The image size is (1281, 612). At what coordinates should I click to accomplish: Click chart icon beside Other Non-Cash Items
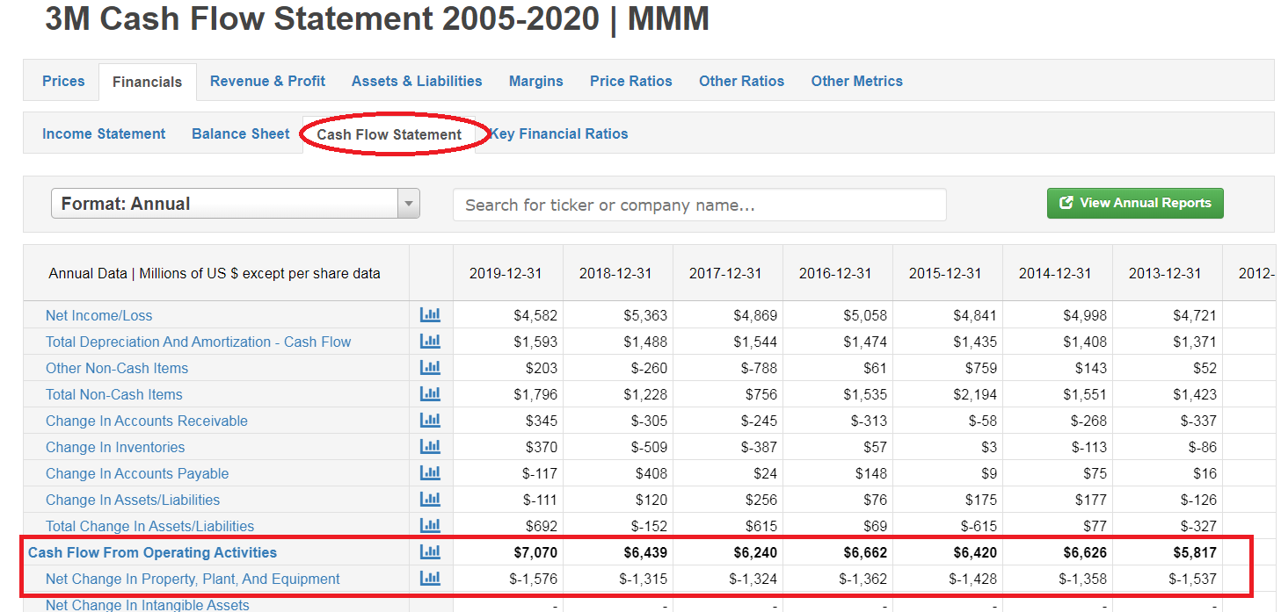430,368
